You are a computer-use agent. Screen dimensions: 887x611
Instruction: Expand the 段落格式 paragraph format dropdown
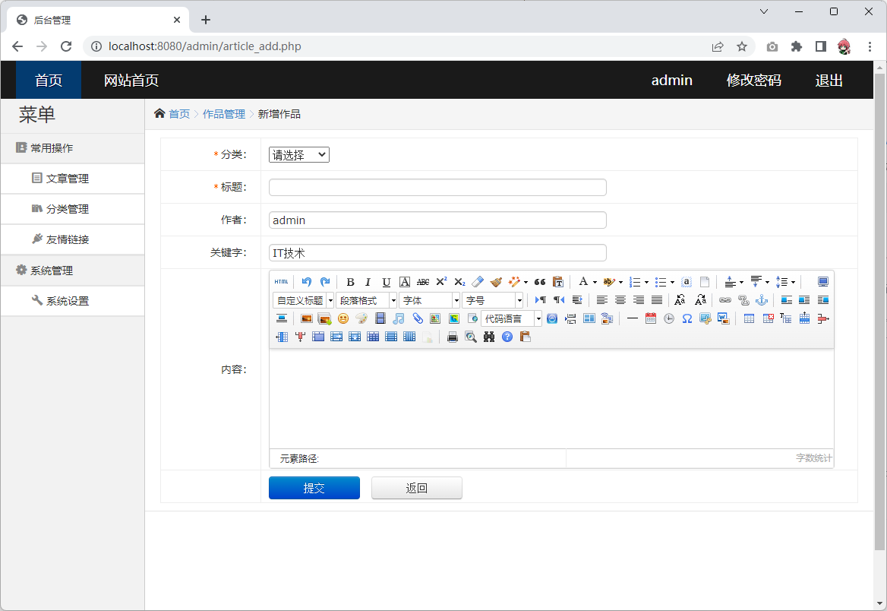pyautogui.click(x=367, y=300)
